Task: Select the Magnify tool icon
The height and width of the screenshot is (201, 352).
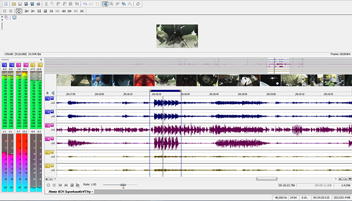Action: (x=111, y=3)
